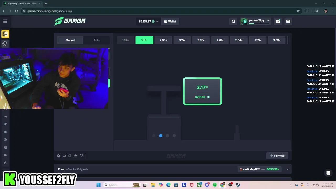
Task: Open game settings gear icon
Action: coord(59,156)
